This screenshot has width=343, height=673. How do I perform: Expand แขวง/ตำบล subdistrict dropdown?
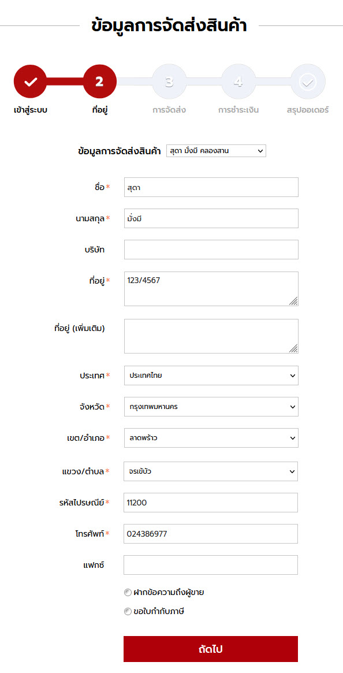pos(211,471)
